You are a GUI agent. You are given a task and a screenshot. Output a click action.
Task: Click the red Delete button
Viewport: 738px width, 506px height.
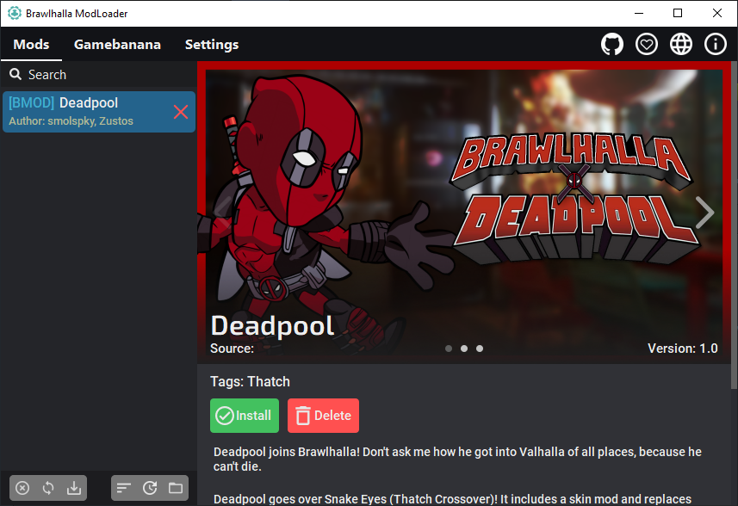tap(323, 416)
